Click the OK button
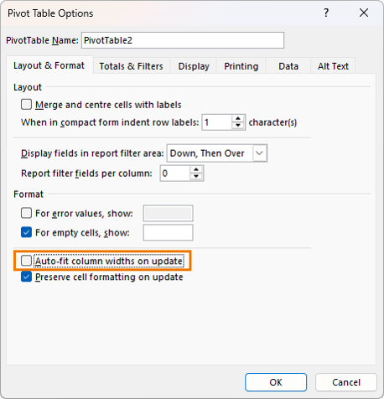 [276, 382]
